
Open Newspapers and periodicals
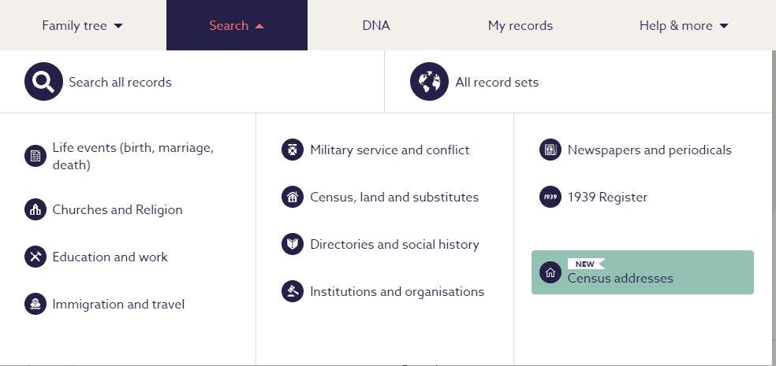point(649,150)
